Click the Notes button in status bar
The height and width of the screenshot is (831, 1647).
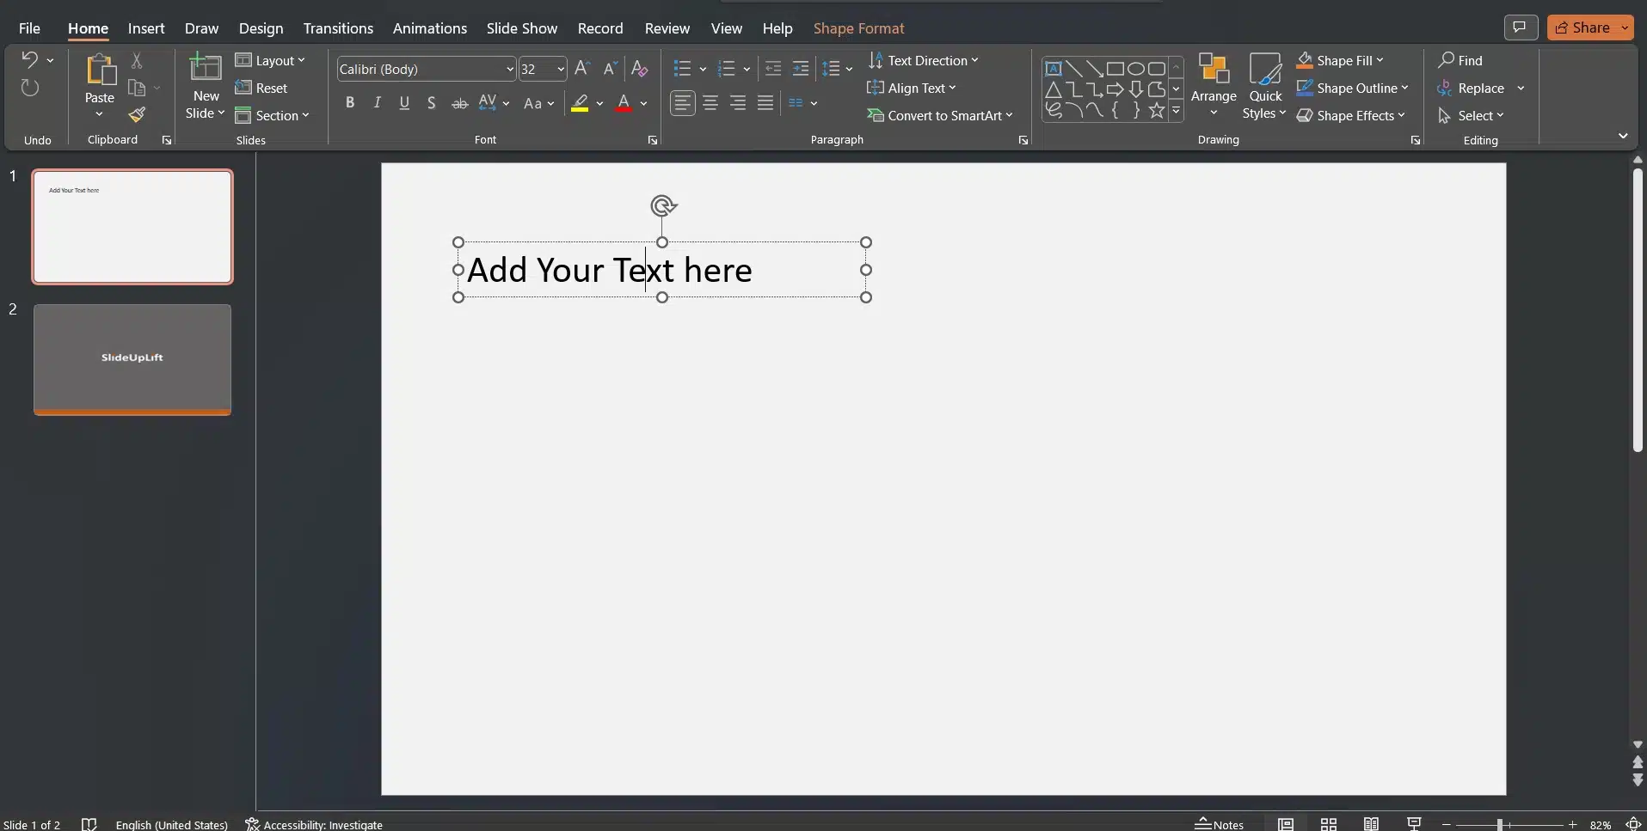point(1219,824)
